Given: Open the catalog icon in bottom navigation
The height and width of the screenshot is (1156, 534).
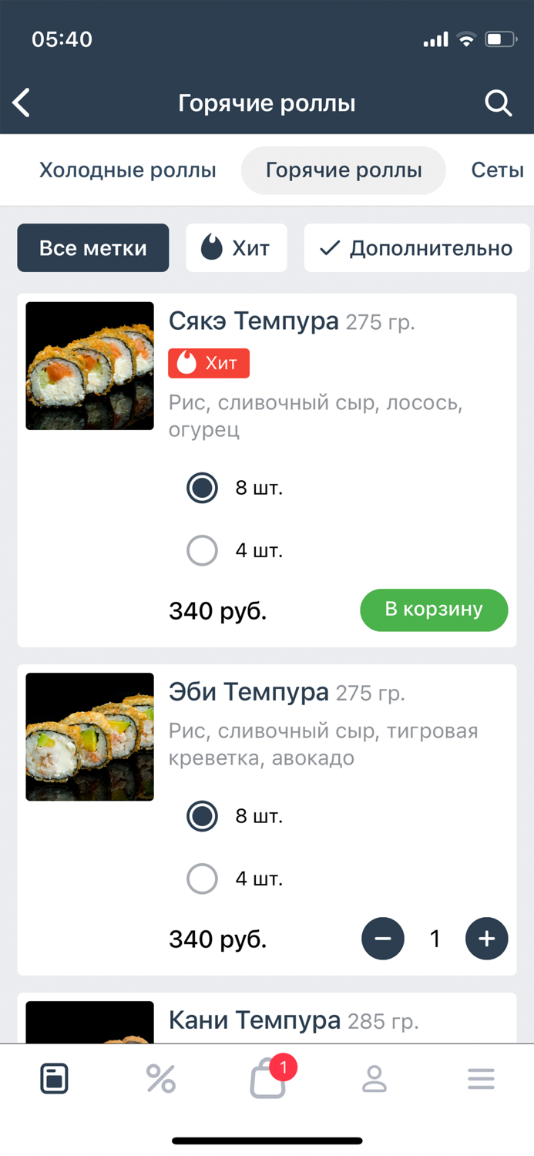Looking at the screenshot, I should [x=53, y=1079].
